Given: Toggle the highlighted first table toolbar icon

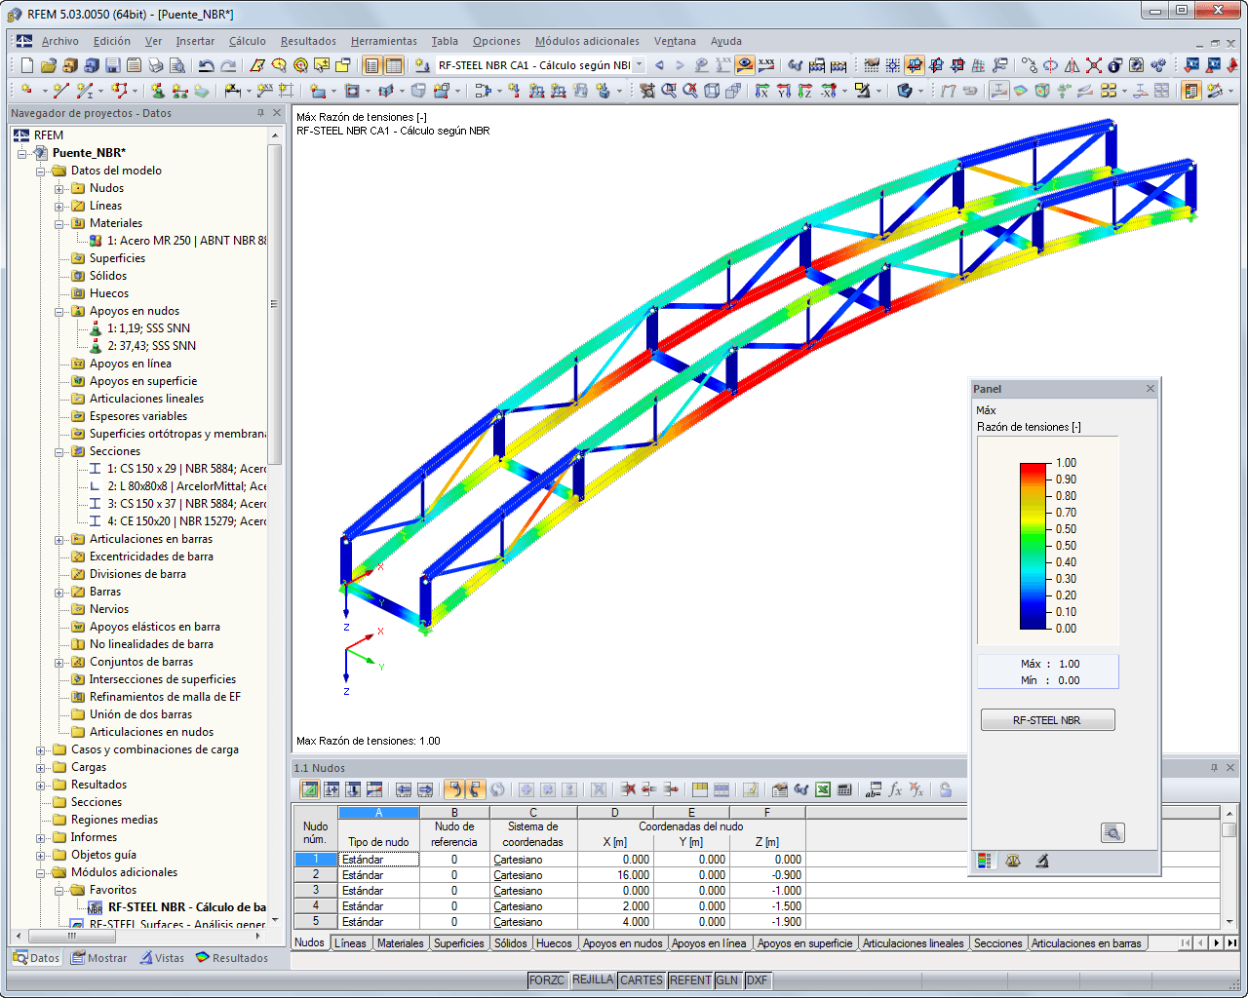Looking at the screenshot, I should coord(309,789).
